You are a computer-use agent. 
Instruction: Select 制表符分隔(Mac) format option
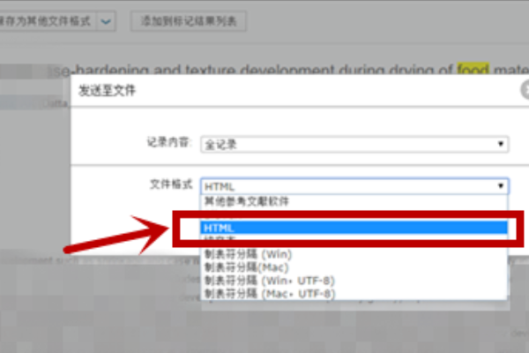354,267
